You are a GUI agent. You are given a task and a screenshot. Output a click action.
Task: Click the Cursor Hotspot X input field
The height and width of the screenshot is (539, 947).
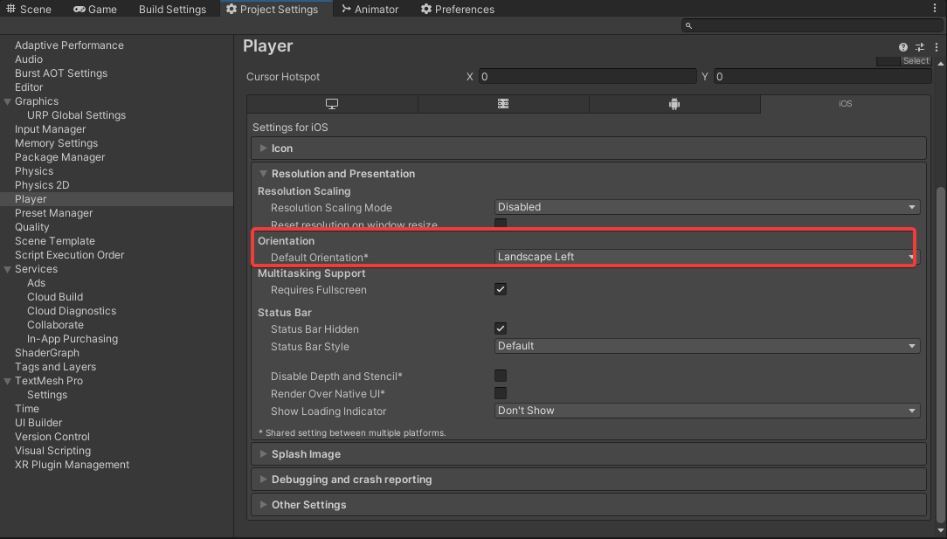click(x=586, y=77)
